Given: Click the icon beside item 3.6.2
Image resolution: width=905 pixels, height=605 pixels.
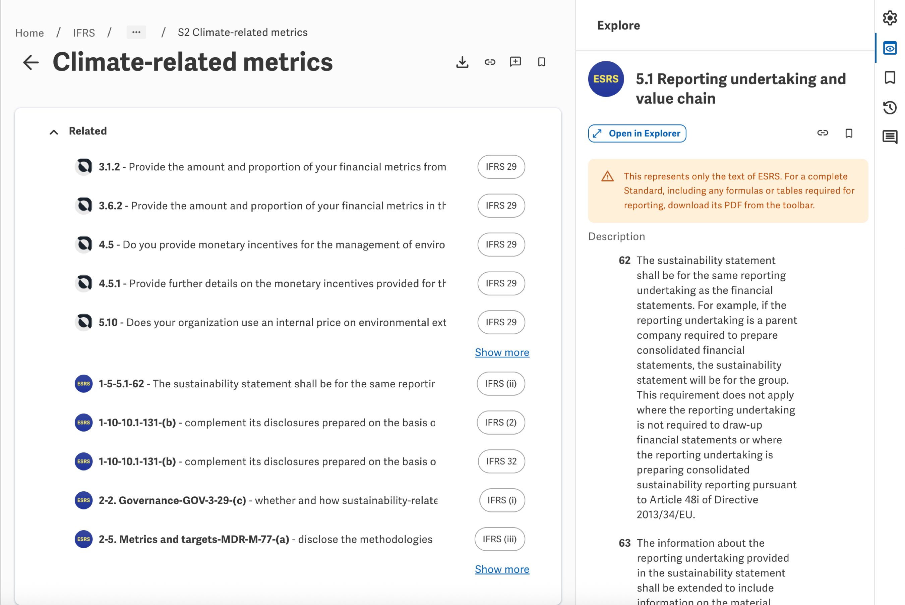Looking at the screenshot, I should coord(84,206).
